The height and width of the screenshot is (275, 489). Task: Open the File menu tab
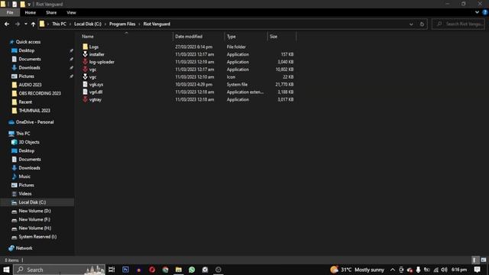click(x=10, y=12)
